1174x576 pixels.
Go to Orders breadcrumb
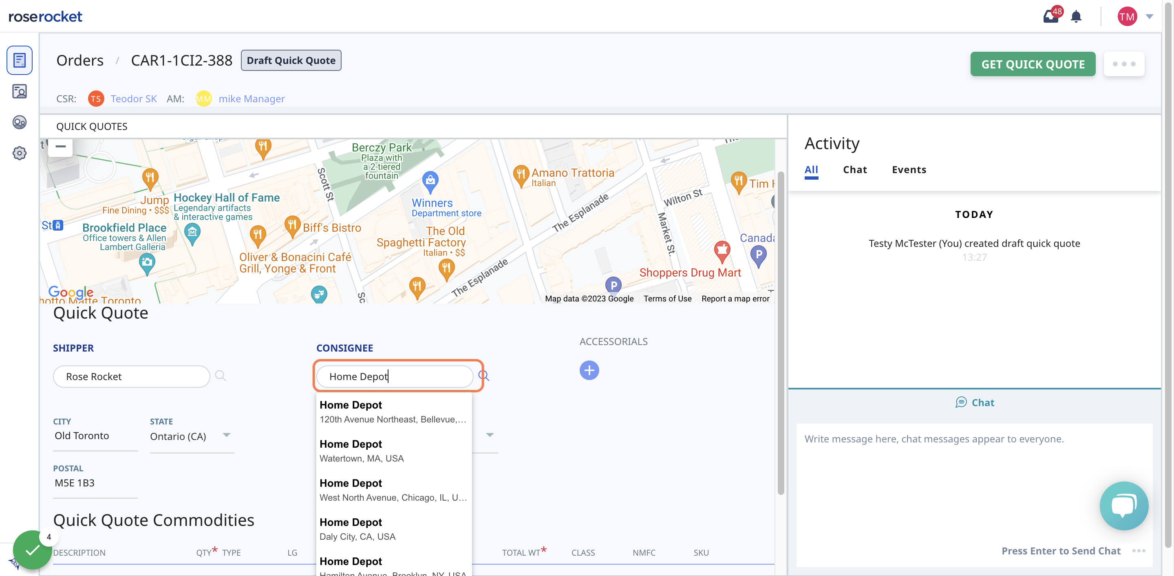click(80, 60)
